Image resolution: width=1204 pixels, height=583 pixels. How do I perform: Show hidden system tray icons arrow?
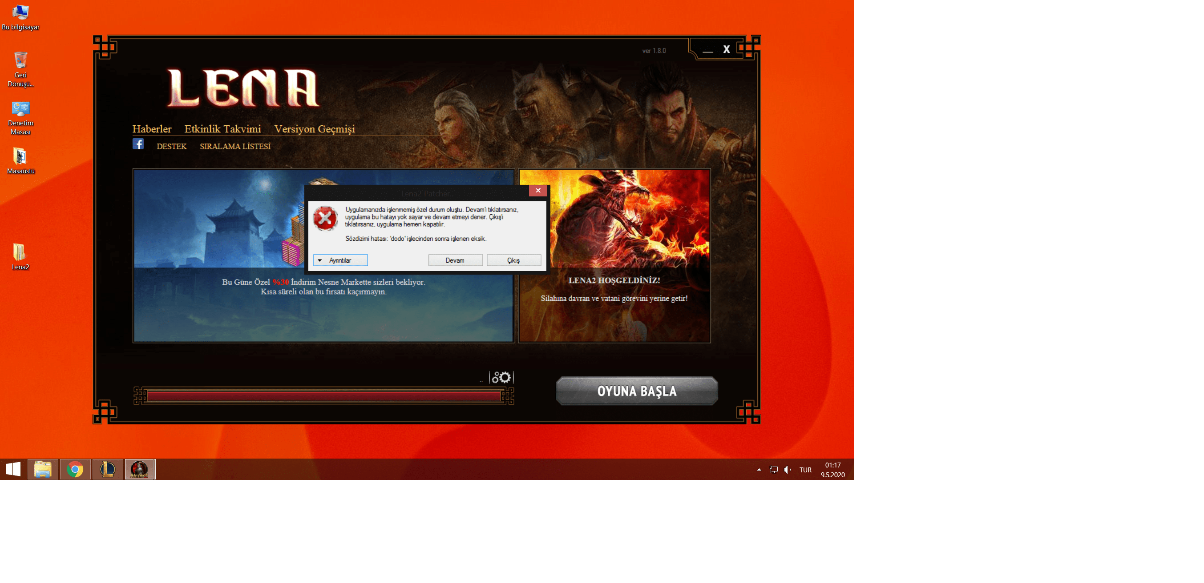759,470
